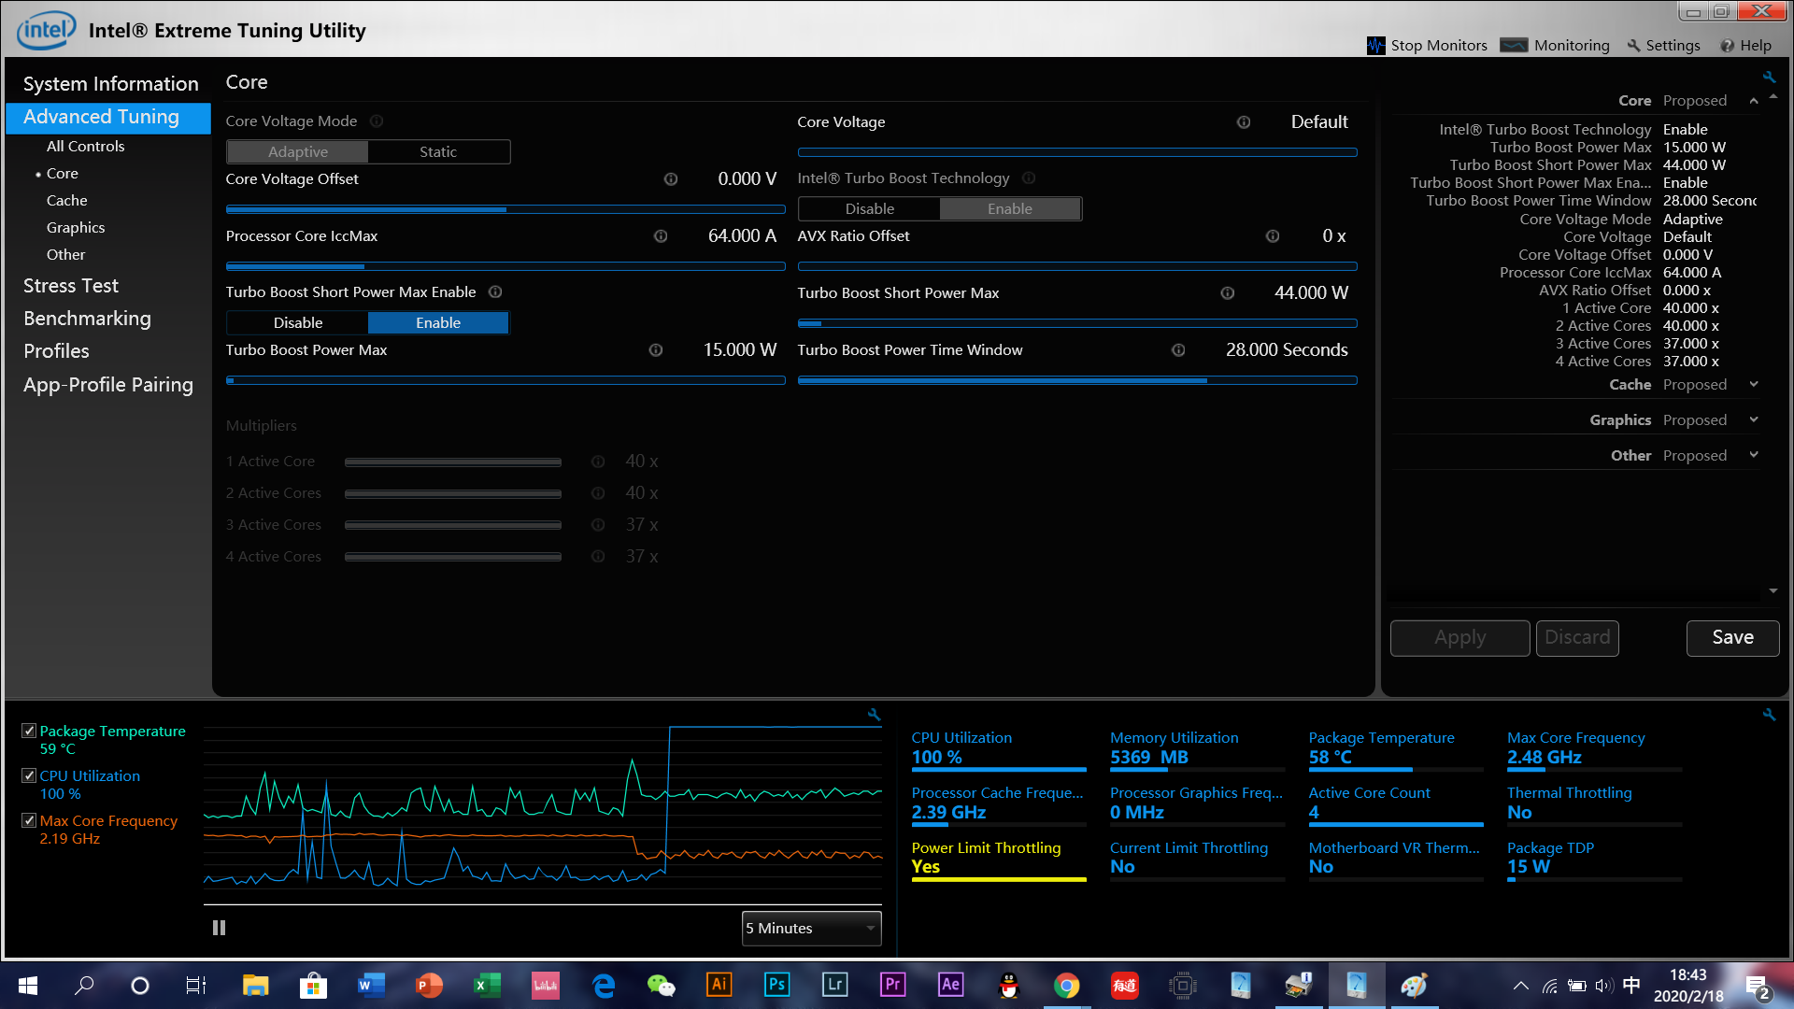1794x1009 pixels.
Task: Uncheck CPU Utilization graph checkbox
Action: pyautogui.click(x=29, y=775)
